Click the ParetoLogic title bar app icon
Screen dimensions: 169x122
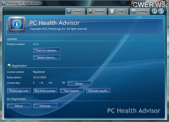3,3
